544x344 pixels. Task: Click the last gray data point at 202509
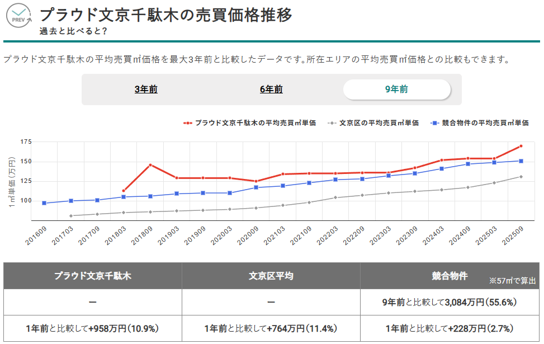[x=521, y=177]
